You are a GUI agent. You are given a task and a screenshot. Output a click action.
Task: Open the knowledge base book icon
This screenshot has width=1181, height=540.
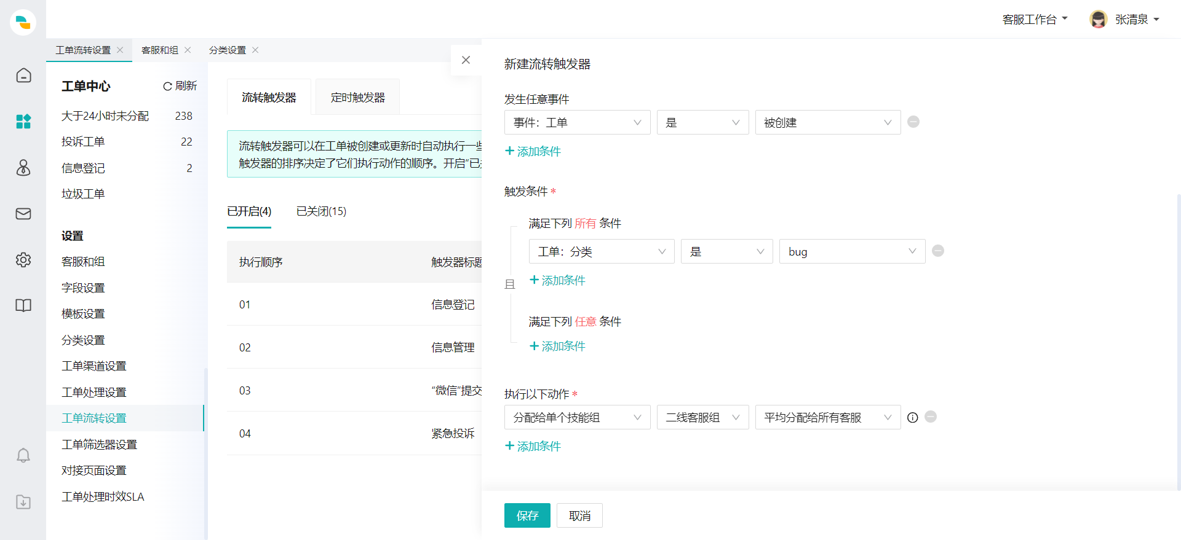click(23, 305)
